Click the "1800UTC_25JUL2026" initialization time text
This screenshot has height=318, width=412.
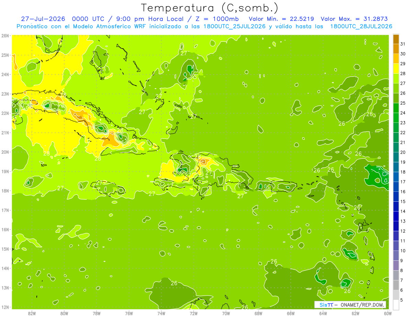[x=235, y=26]
